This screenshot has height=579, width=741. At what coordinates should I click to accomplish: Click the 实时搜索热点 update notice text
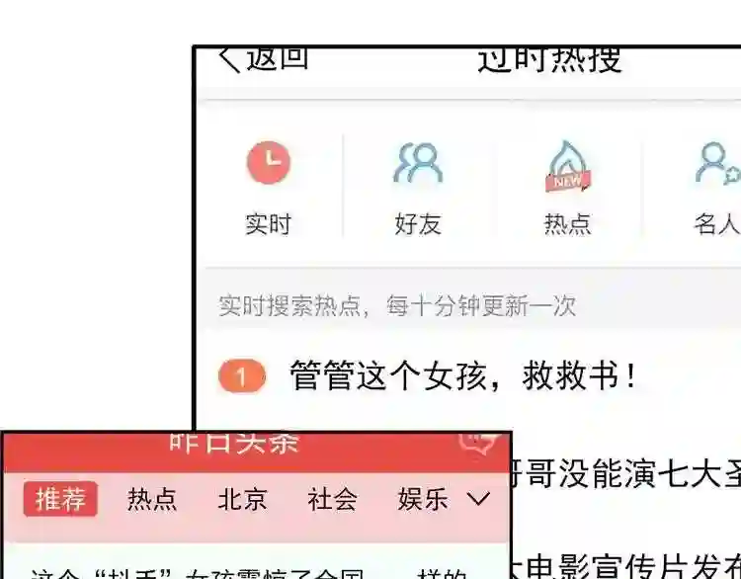click(x=397, y=305)
